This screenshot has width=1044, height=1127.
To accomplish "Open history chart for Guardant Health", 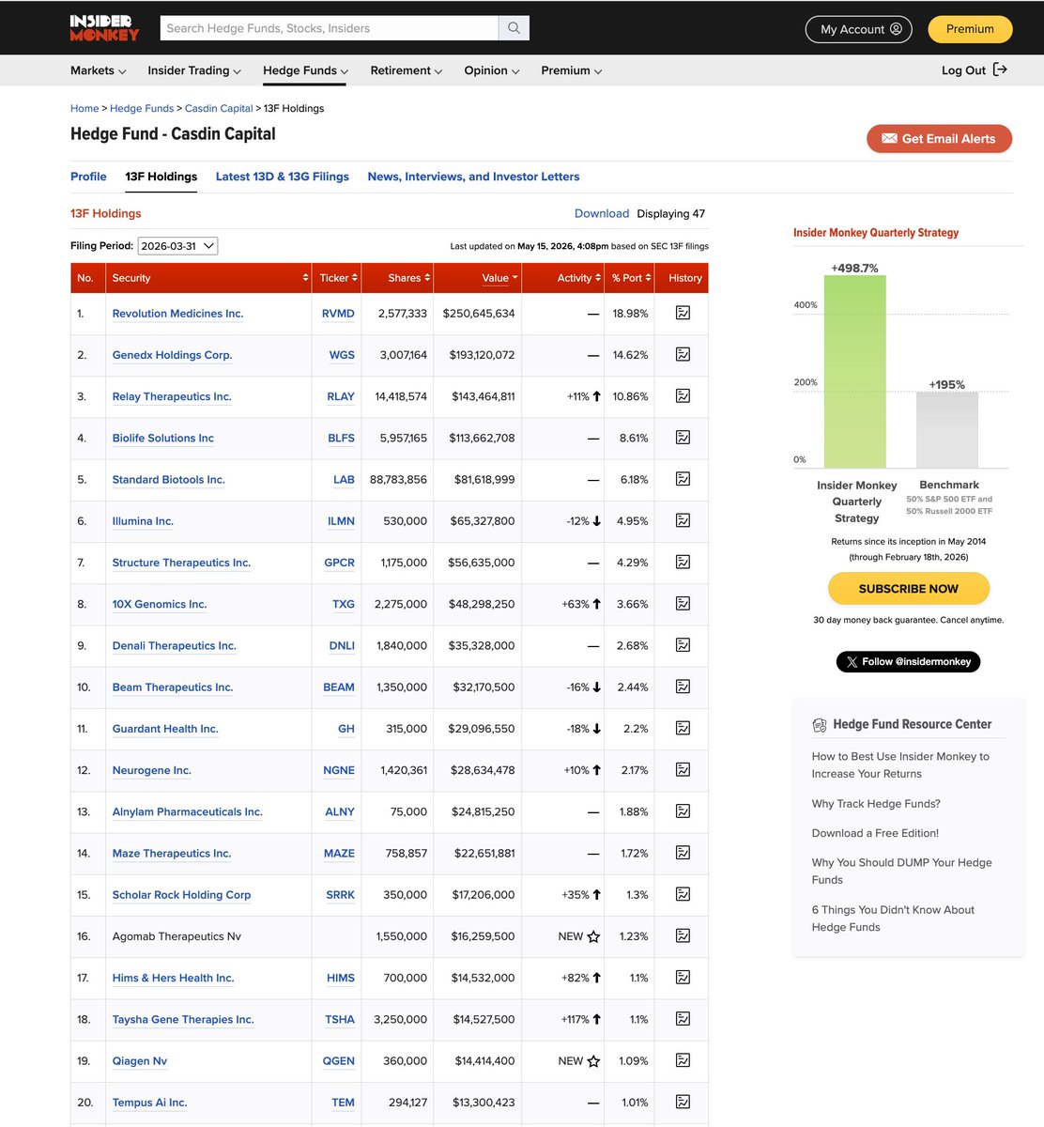I will (x=683, y=728).
